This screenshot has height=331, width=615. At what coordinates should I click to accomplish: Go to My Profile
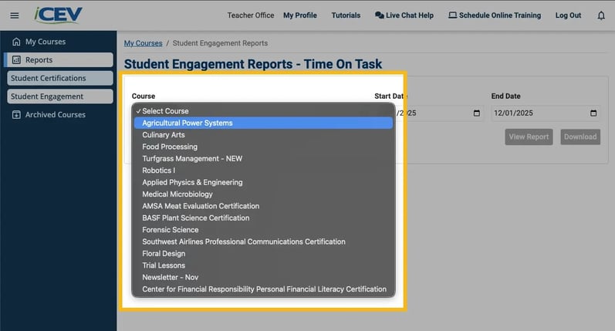tap(300, 15)
